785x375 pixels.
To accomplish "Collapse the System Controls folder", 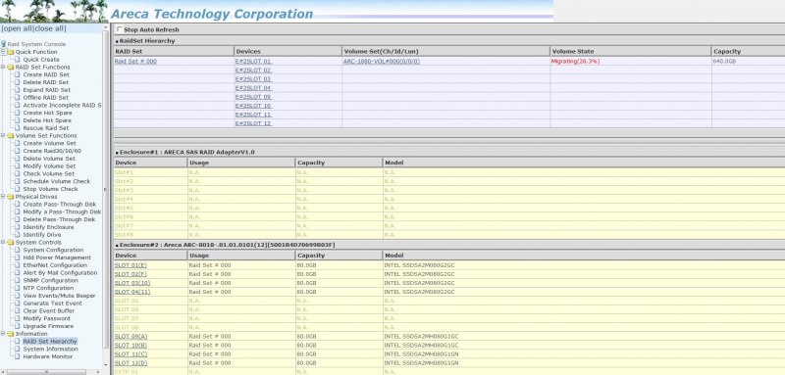I will click(x=3, y=242).
